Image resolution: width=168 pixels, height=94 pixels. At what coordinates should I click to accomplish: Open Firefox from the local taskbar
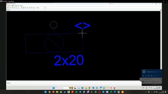coord(53,92)
